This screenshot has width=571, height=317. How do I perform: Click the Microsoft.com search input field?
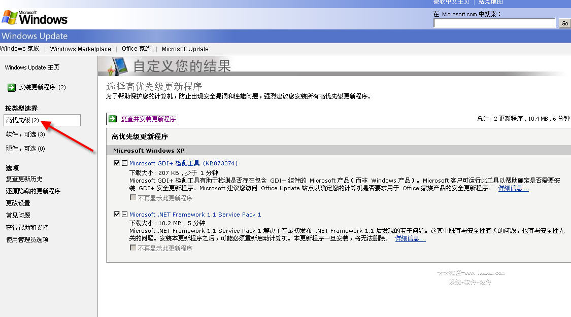coord(494,23)
